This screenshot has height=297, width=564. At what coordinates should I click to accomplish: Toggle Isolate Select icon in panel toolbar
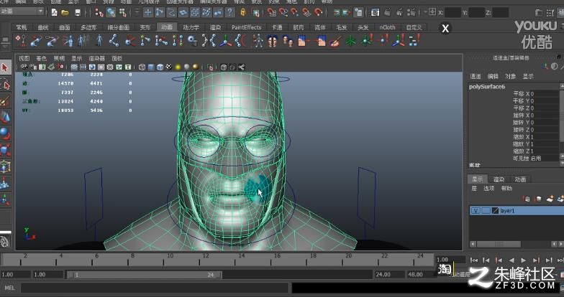click(210, 67)
